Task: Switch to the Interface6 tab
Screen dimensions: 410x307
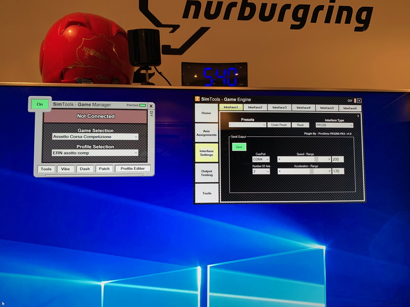Action: click(x=350, y=108)
